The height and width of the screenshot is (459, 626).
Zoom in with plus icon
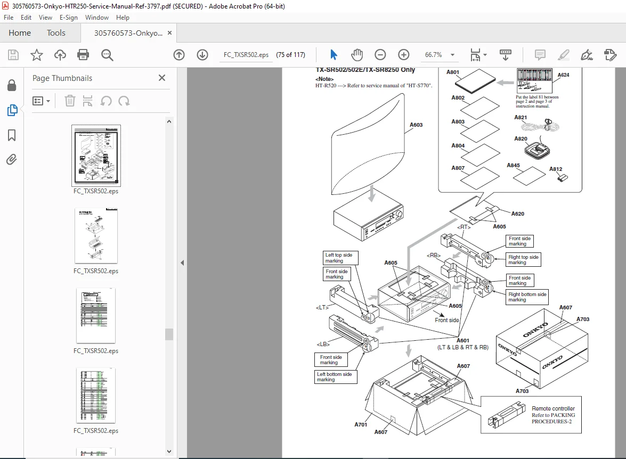(x=404, y=55)
